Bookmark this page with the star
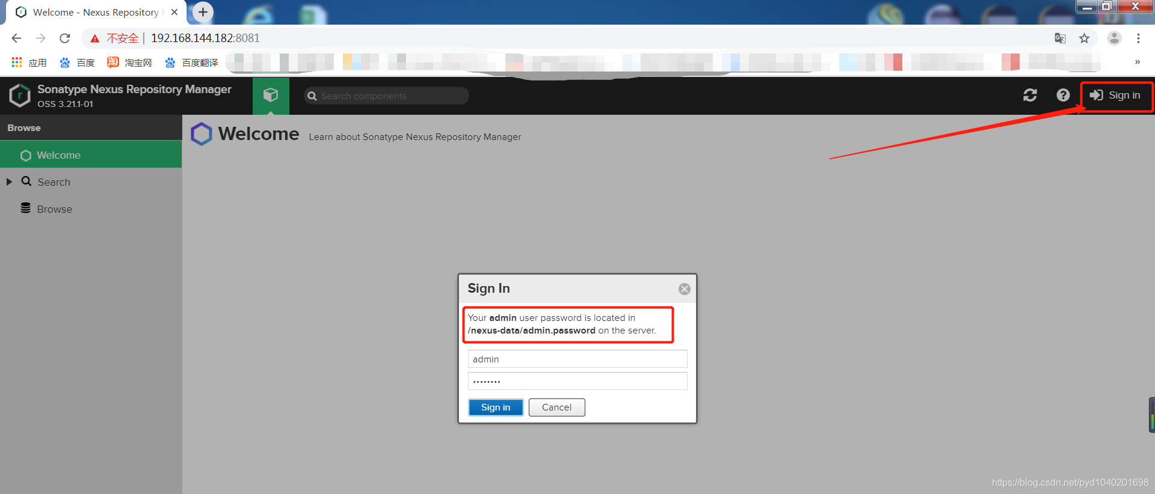The height and width of the screenshot is (494, 1155). (1084, 38)
